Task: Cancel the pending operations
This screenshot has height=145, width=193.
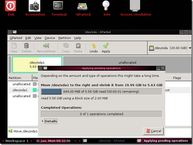Action: [153, 131]
